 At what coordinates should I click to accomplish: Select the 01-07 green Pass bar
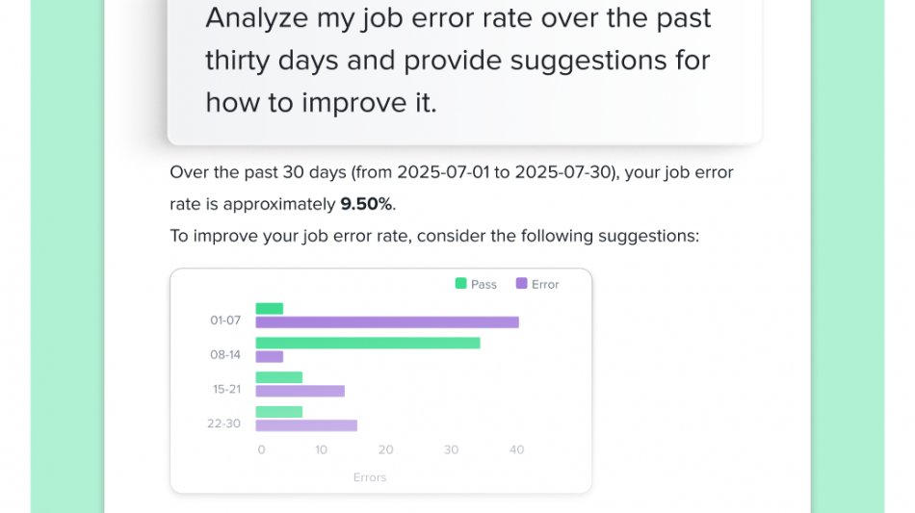[x=270, y=308]
